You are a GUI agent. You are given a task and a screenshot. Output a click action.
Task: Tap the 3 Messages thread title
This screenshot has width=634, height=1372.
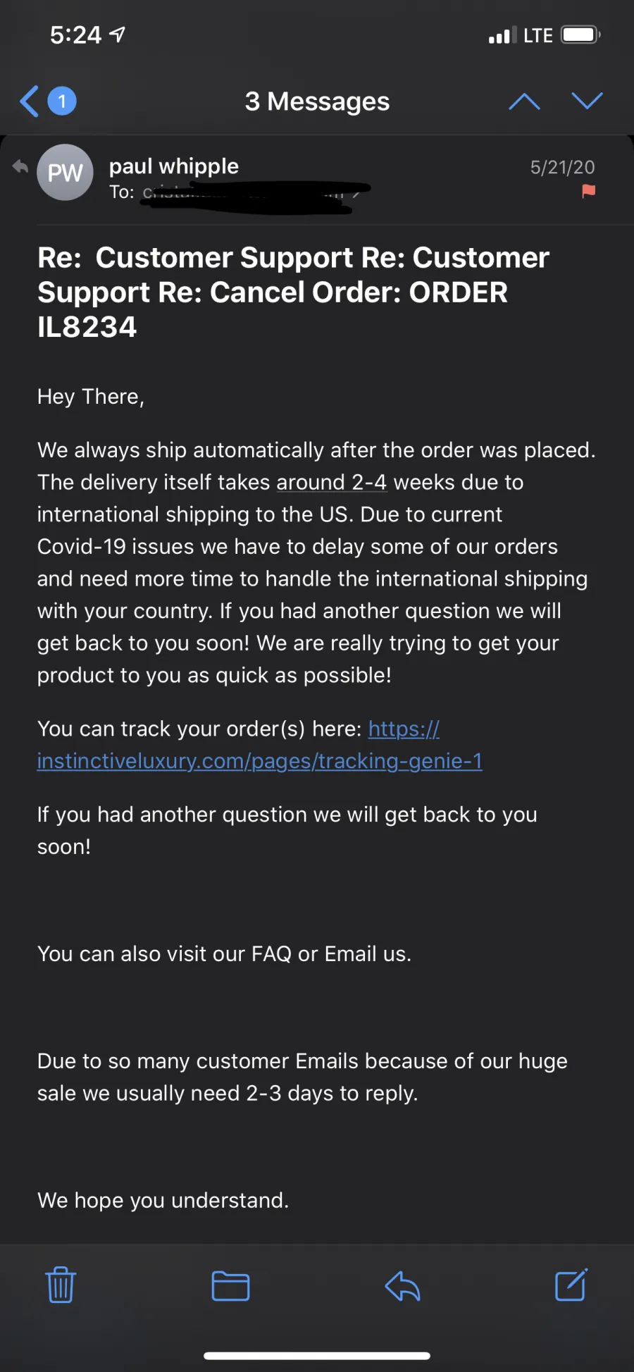coord(317,101)
